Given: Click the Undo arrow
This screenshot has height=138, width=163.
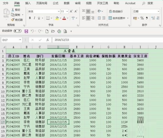Looking at the screenshot, I should (32, 31).
